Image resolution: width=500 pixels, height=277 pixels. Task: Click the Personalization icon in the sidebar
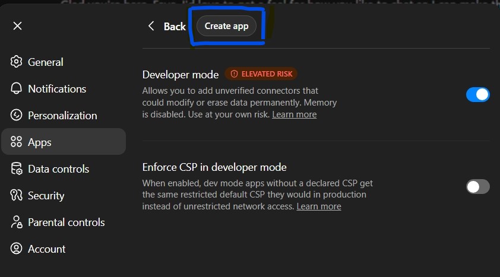pyautogui.click(x=16, y=115)
